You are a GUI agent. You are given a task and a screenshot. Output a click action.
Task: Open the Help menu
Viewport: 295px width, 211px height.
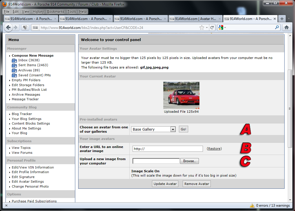[x=83, y=12]
